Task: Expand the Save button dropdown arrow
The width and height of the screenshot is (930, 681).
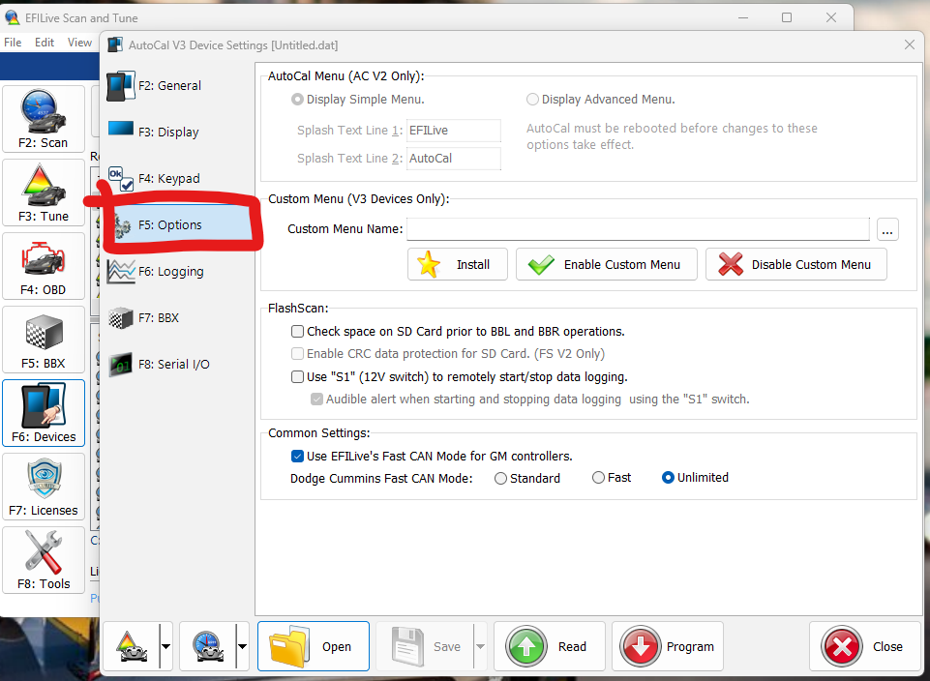Action: [x=480, y=646]
